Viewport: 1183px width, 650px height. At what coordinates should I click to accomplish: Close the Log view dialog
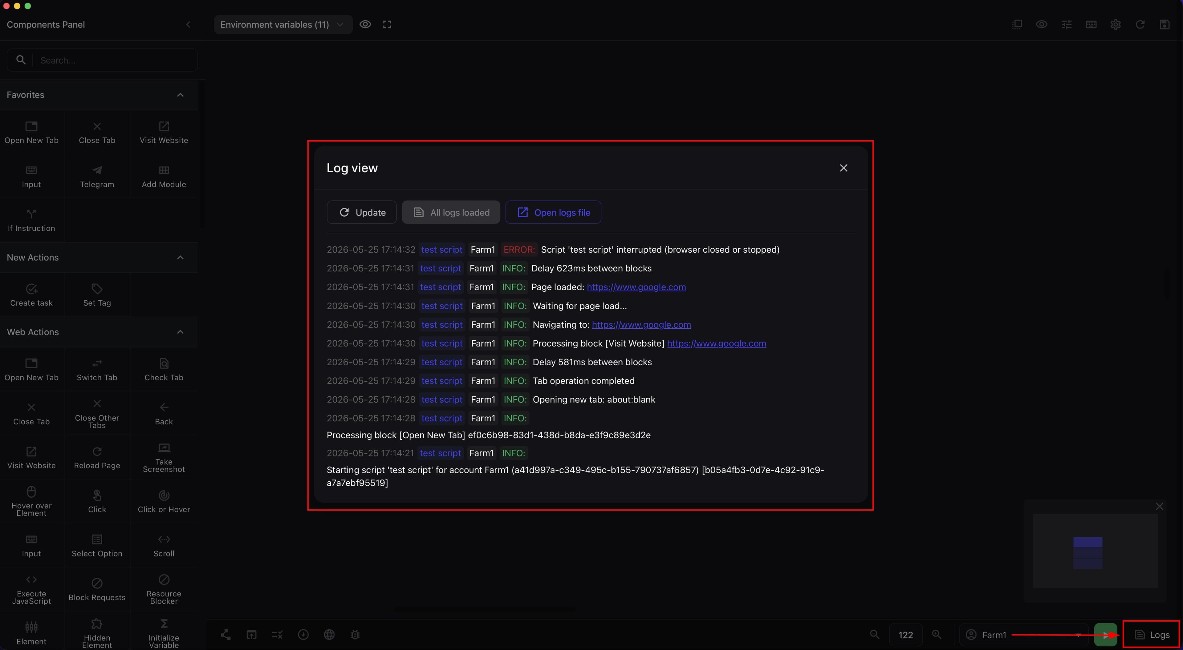pos(843,168)
